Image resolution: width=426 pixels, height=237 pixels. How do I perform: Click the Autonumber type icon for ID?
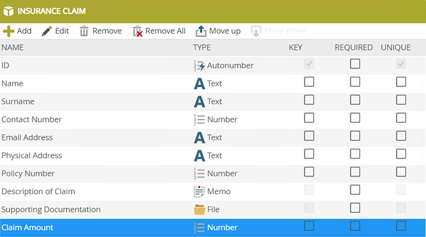tap(199, 65)
